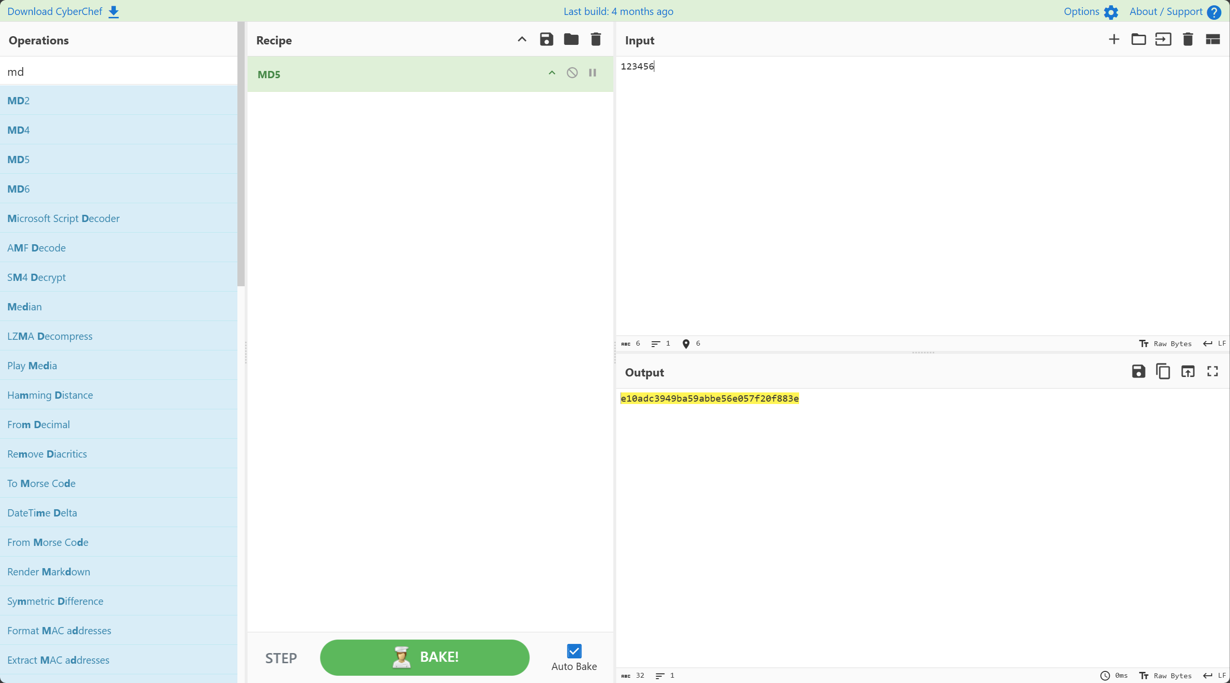Reset pane layout icon

tap(1213, 40)
